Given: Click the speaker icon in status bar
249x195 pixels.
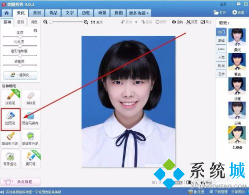Looking at the screenshot, I should [2, 192].
